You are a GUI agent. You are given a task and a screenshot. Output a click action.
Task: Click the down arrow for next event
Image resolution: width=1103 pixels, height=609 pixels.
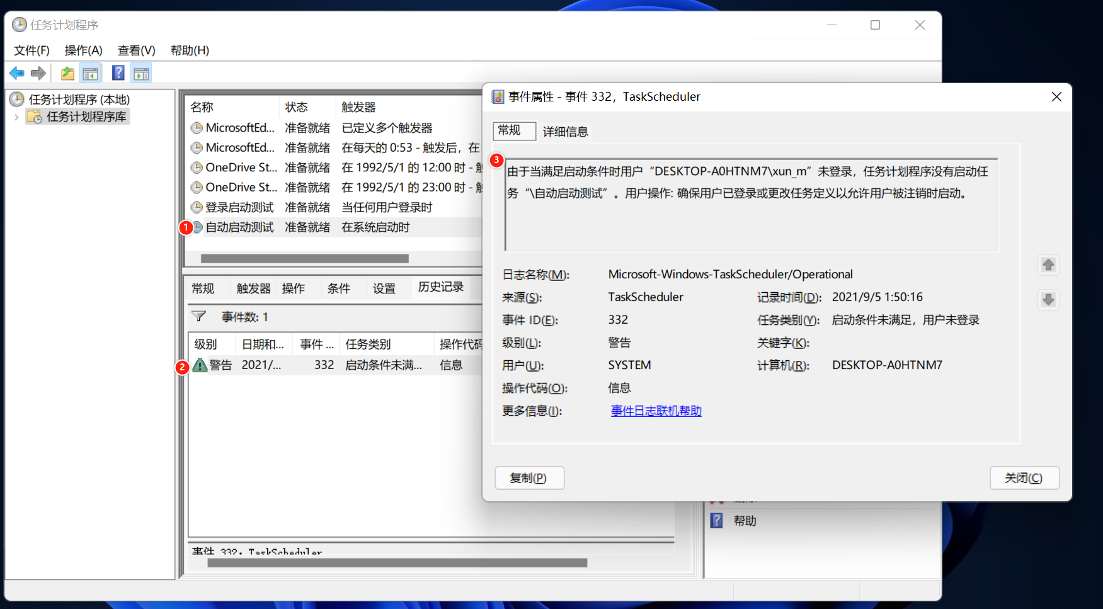pos(1048,300)
